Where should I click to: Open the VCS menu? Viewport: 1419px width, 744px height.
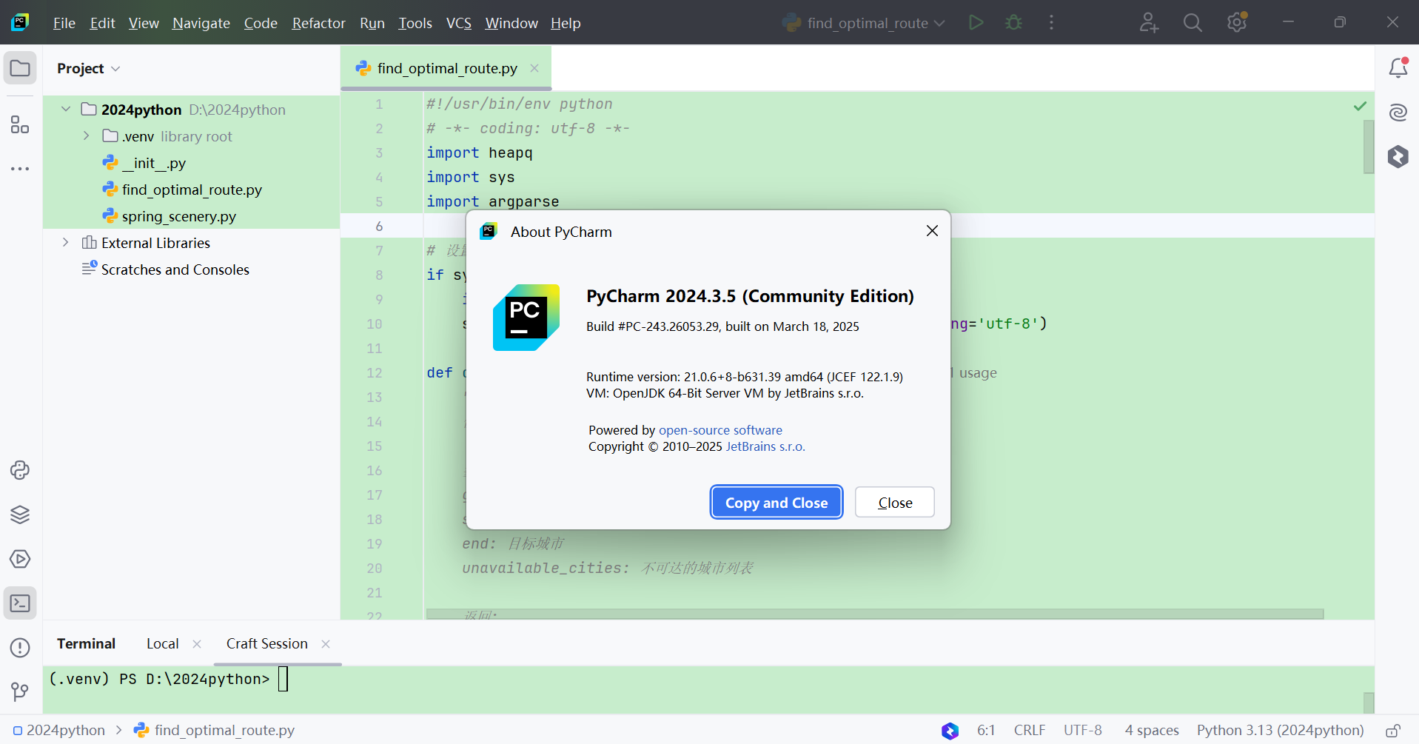point(459,23)
